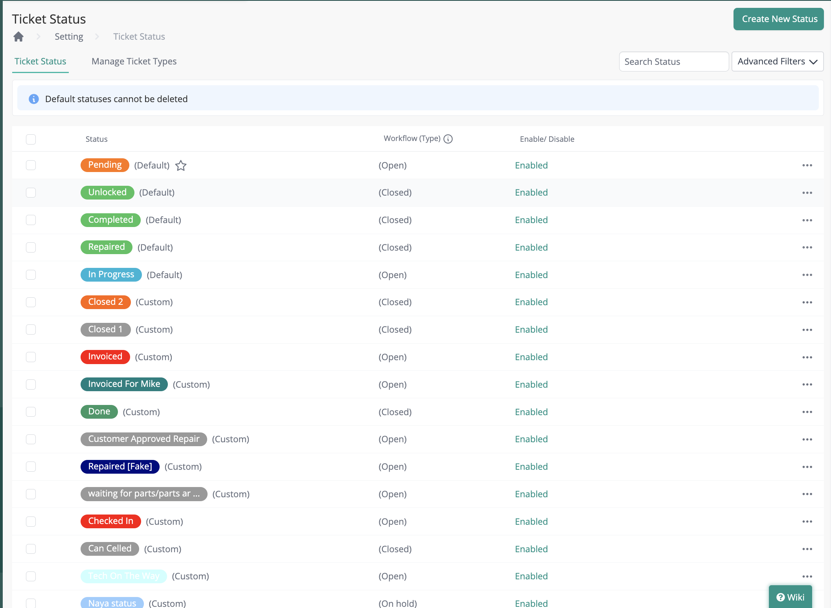Click the Invoiced For Mike color badge
Screen dimensions: 831x608
pyautogui.click(x=124, y=384)
